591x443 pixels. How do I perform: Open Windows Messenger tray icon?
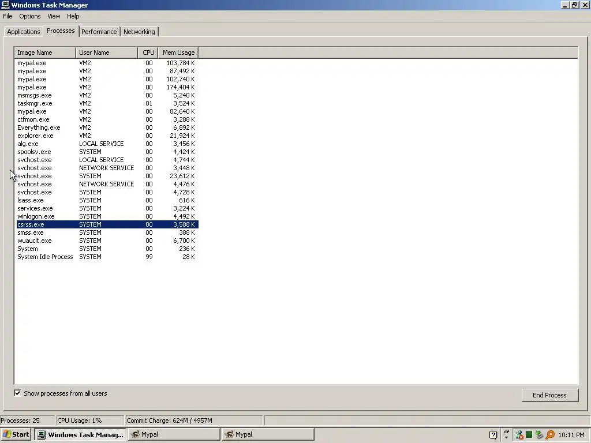(x=519, y=435)
